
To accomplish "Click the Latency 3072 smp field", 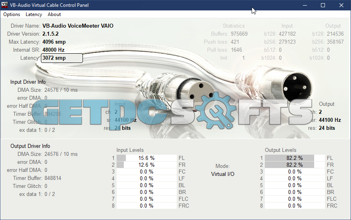I will (62, 58).
